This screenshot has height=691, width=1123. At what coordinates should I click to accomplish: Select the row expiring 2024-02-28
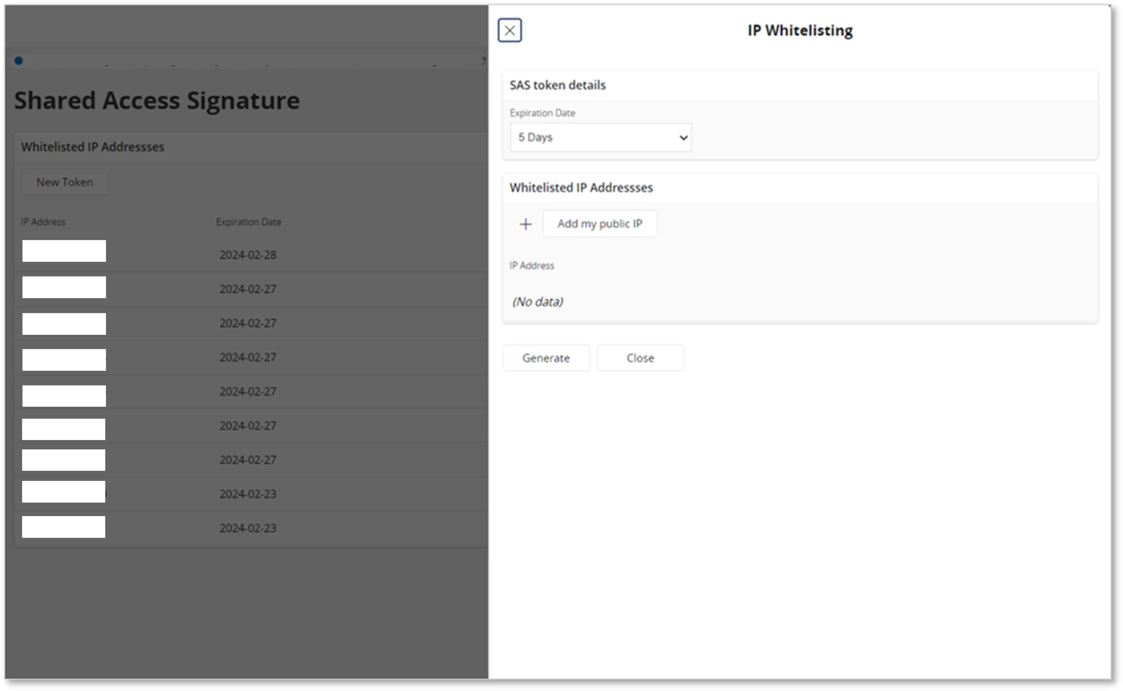pos(248,255)
